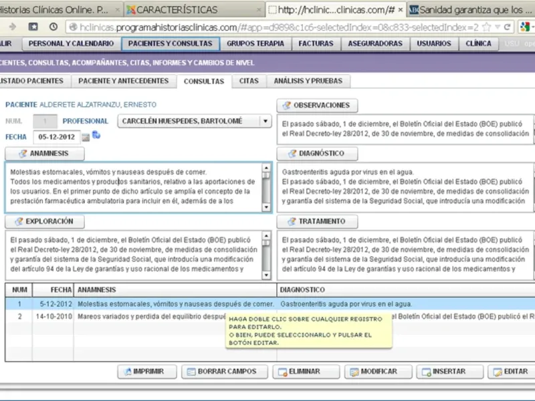This screenshot has width=535, height=401.
Task: Click the IMPRIMIR button
Action: click(x=147, y=372)
